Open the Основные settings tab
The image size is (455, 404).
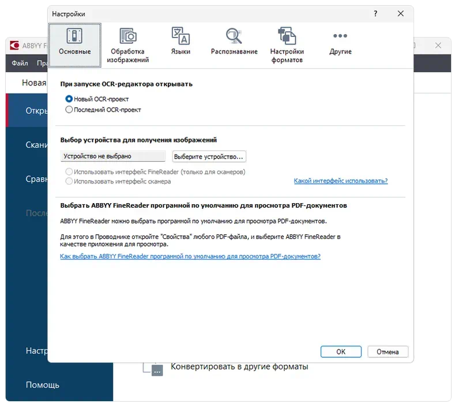tap(75, 45)
